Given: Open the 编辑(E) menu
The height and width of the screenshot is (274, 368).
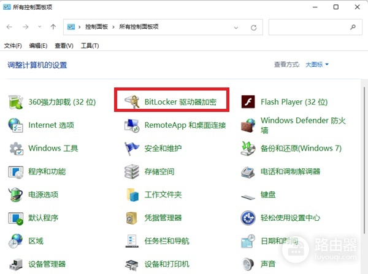Looking at the screenshot, I should [38, 46].
